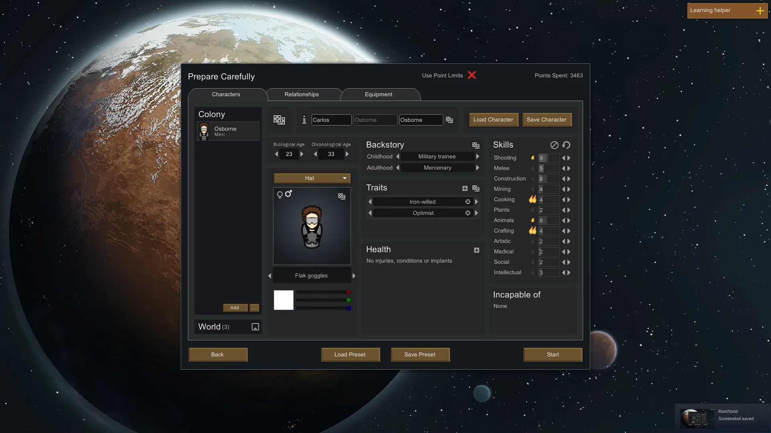The image size is (771, 433).
Task: Expand the Learning helper panel
Action: click(x=760, y=11)
